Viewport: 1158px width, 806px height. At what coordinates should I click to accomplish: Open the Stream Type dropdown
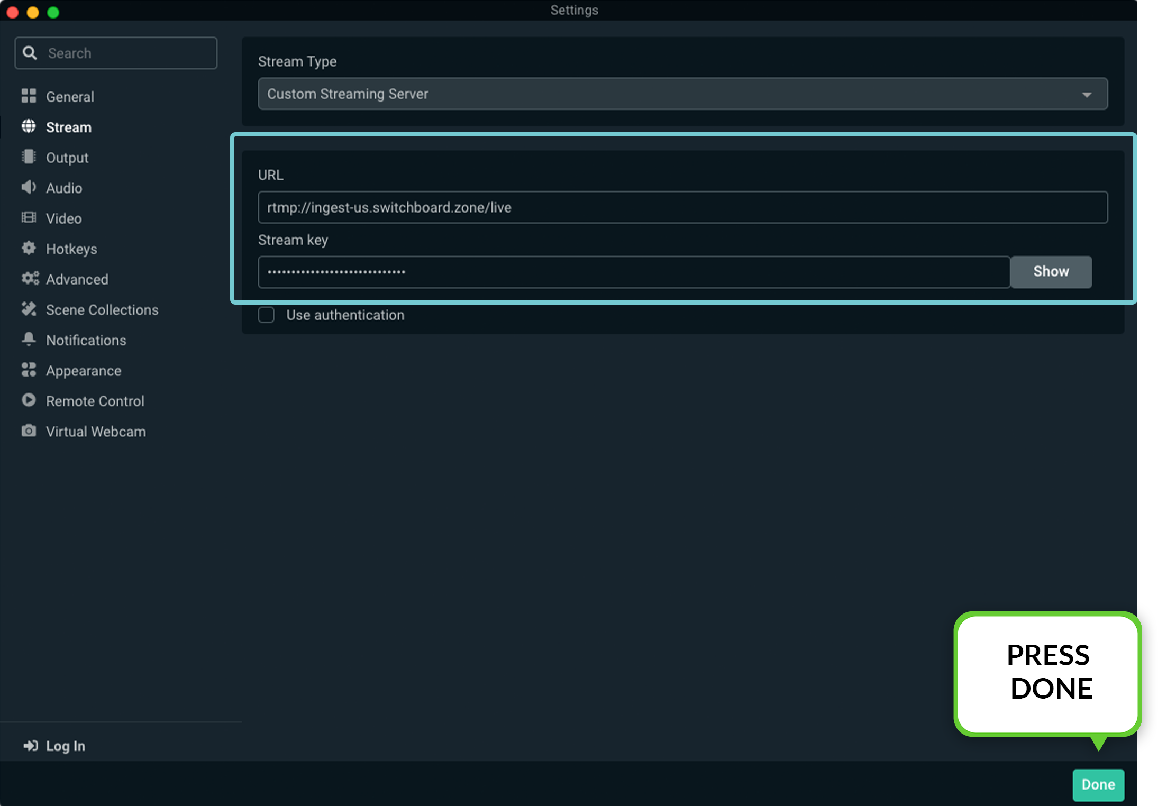(x=682, y=94)
